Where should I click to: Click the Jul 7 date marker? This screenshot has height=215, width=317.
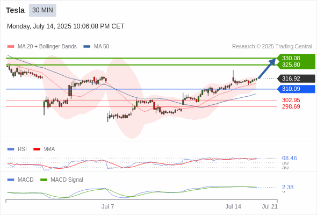pyautogui.click(x=107, y=206)
